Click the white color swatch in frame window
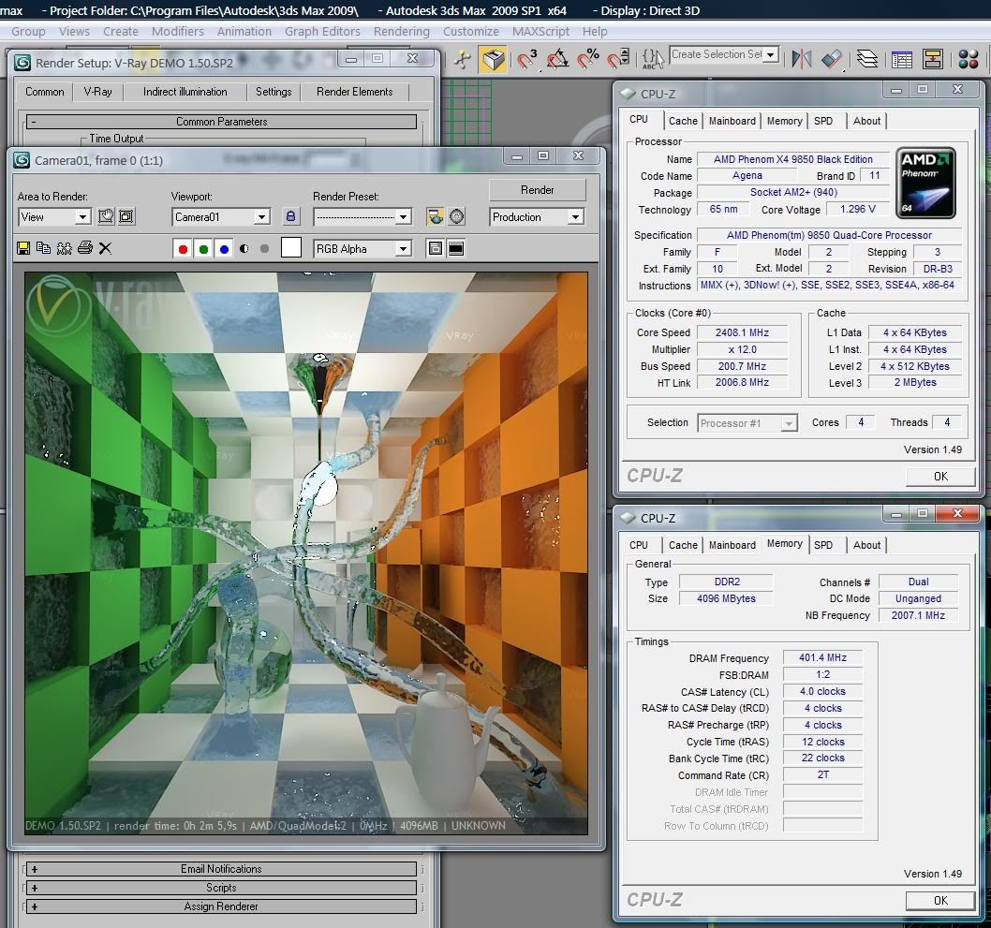The width and height of the screenshot is (991, 928). coord(290,248)
